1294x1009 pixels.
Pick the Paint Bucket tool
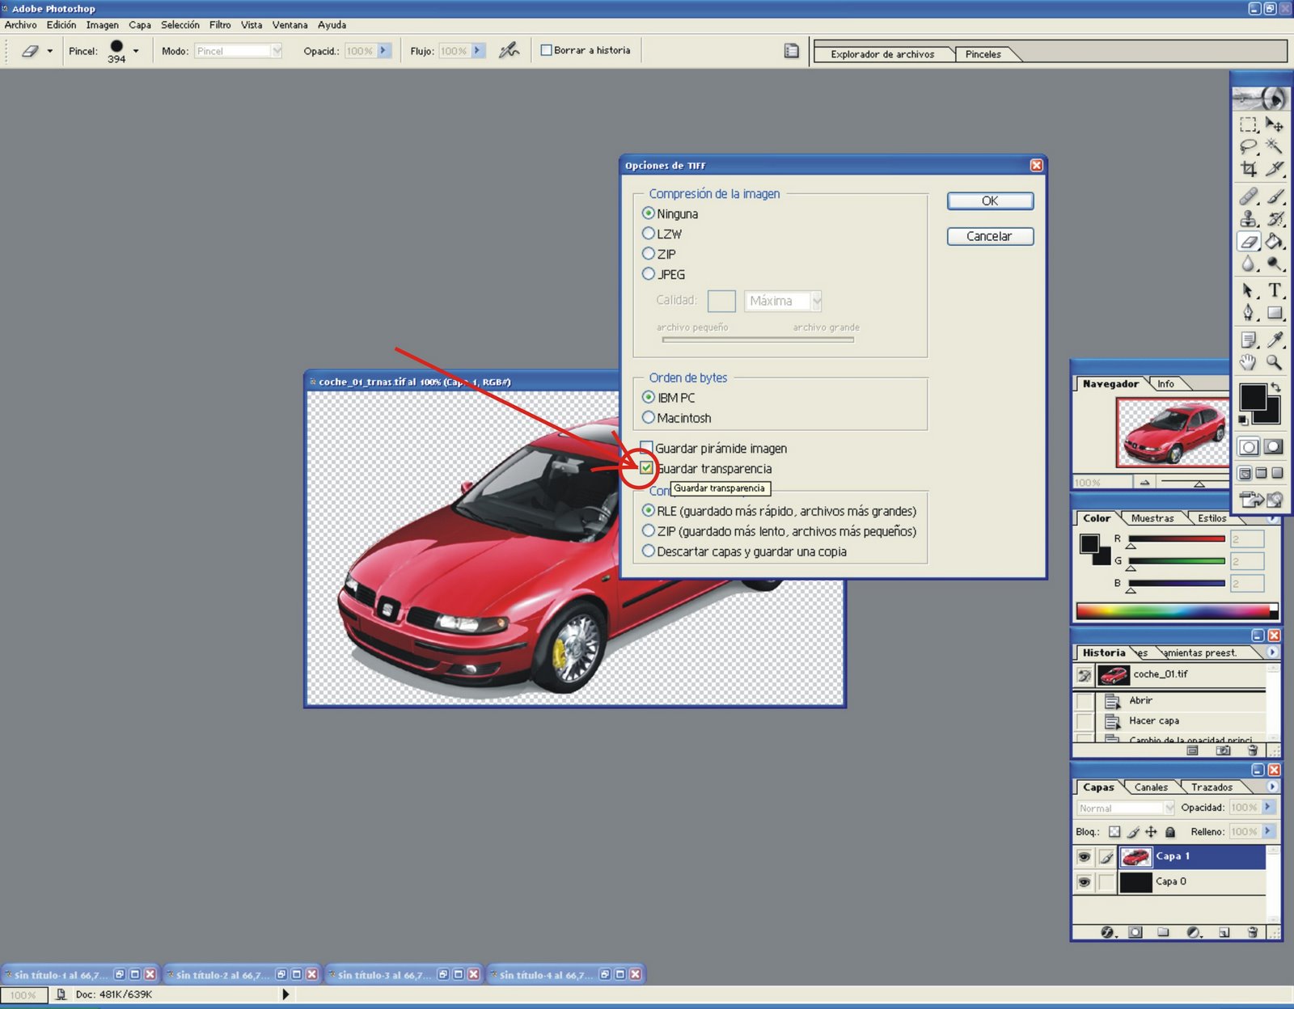[x=1275, y=241]
